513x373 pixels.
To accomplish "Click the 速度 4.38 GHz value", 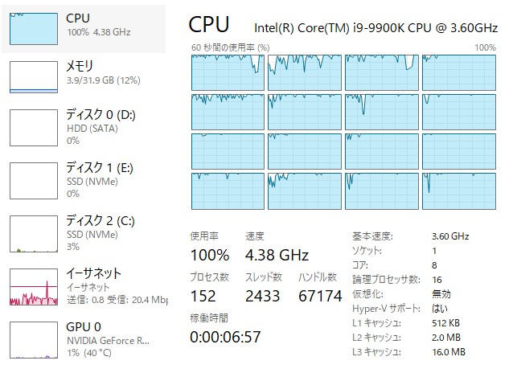I will [x=277, y=255].
